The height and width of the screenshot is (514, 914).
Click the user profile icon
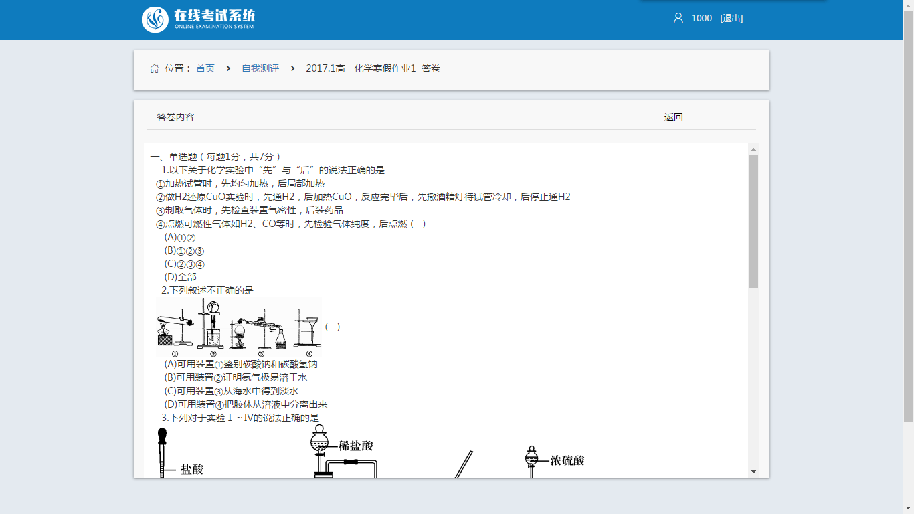678,18
